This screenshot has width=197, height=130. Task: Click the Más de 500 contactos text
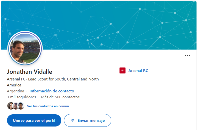(60, 97)
